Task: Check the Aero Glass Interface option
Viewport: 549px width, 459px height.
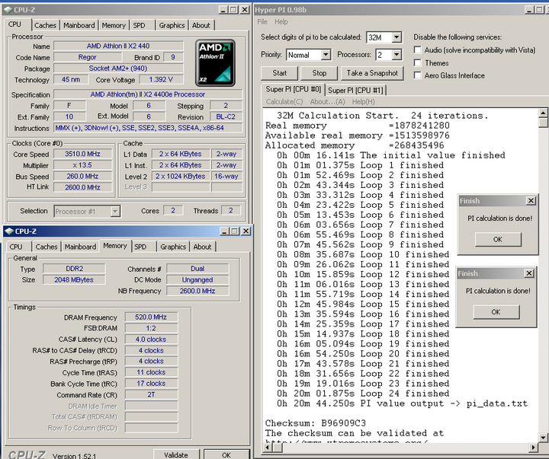Action: click(x=418, y=75)
